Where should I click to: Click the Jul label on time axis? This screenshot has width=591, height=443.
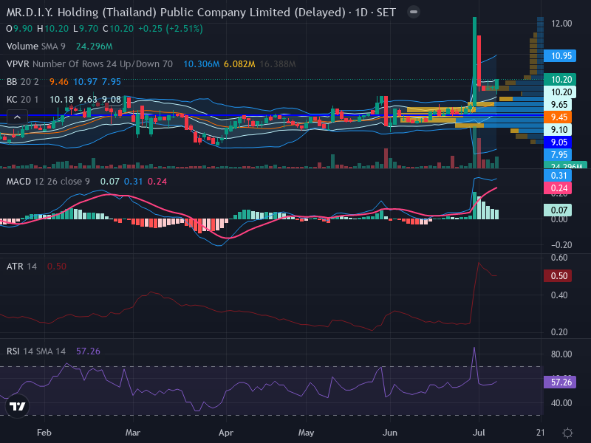pyautogui.click(x=479, y=433)
